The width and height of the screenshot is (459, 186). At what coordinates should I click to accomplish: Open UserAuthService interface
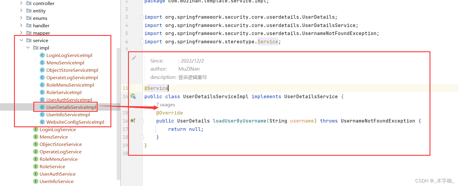coord(57,174)
